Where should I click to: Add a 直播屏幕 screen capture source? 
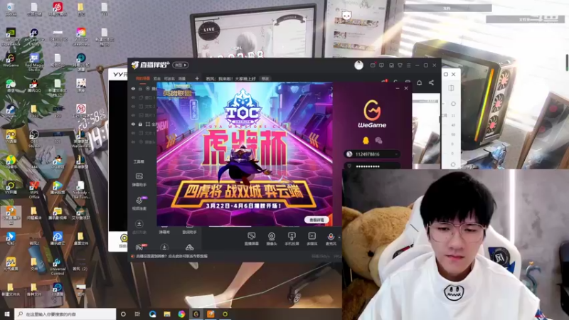tap(251, 239)
